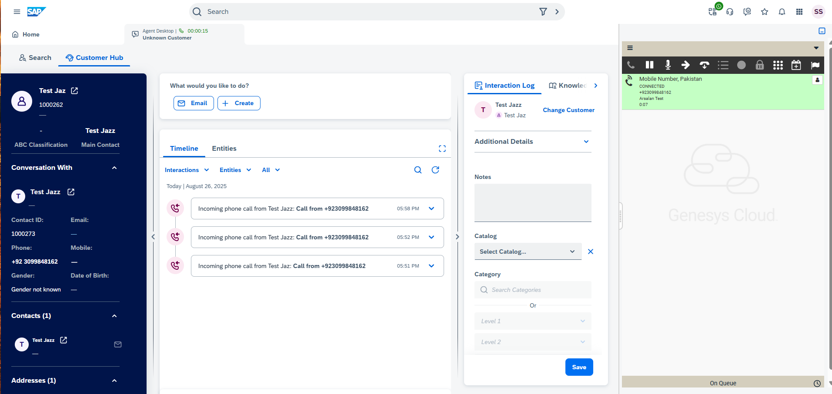Click the Save button
This screenshot has height=394, width=832.
[579, 367]
